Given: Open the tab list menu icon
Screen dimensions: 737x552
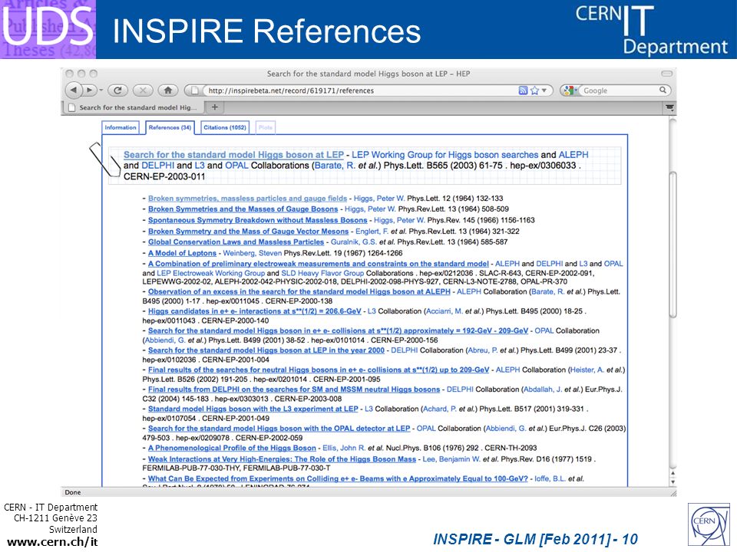Looking at the screenshot, I should [x=669, y=107].
